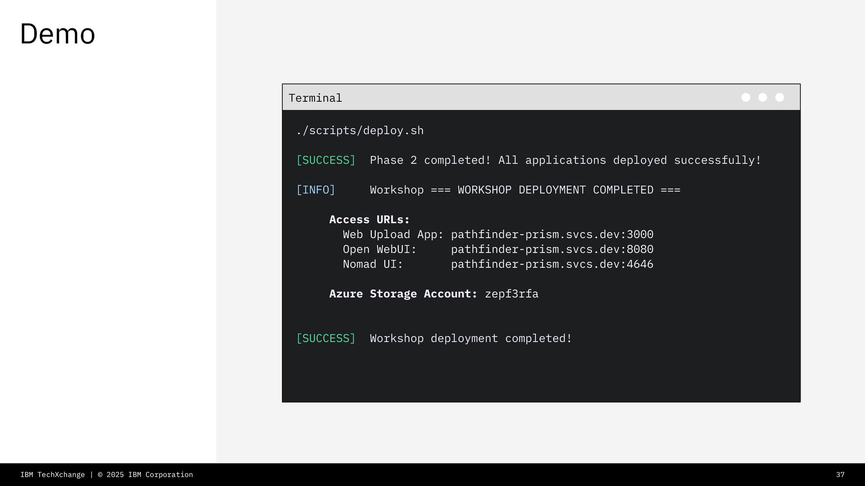Click the middle white dot in terminal titlebar

tap(763, 98)
